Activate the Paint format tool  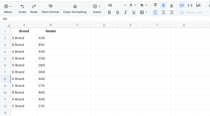pos(50,6)
